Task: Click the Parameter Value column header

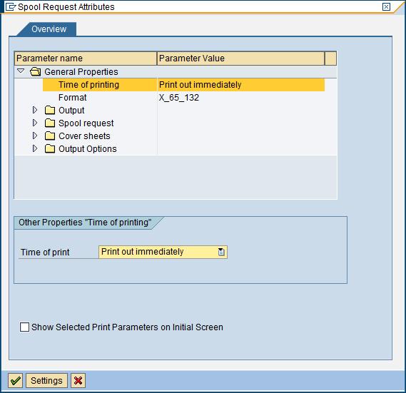Action: (x=240, y=58)
